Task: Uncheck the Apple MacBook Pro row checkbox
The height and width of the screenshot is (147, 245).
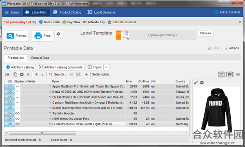Action: click(x=10, y=87)
